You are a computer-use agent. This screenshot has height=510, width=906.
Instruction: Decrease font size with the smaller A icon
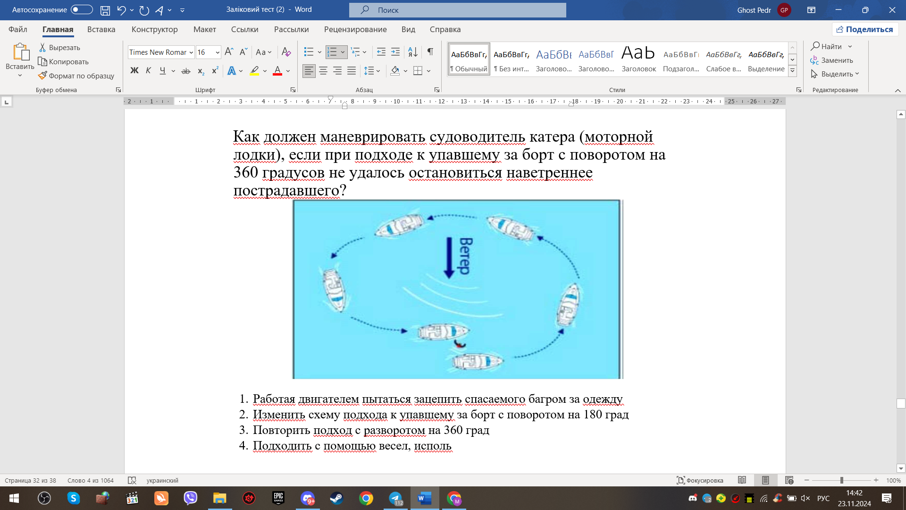243,52
